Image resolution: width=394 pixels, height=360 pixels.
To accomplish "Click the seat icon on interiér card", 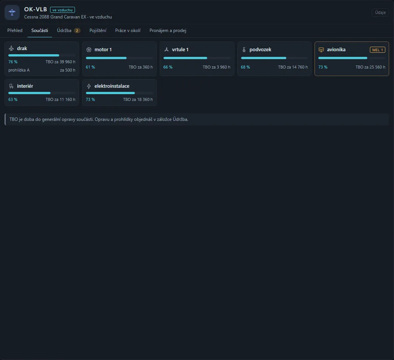I will pos(11,86).
